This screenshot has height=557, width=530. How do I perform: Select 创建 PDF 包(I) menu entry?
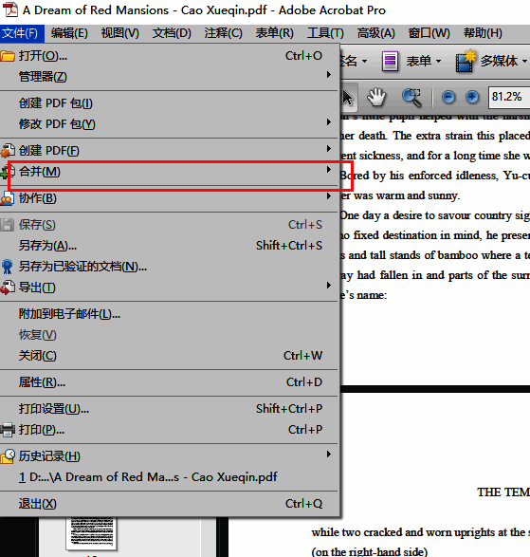pos(169,103)
